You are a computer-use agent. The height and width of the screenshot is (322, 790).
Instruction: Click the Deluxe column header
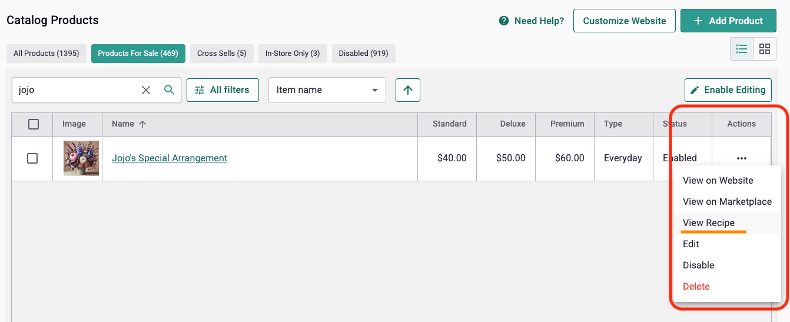pyautogui.click(x=506, y=124)
